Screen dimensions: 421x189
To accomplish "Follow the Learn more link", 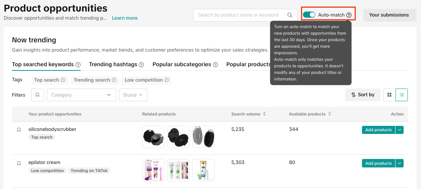I will [x=125, y=18].
